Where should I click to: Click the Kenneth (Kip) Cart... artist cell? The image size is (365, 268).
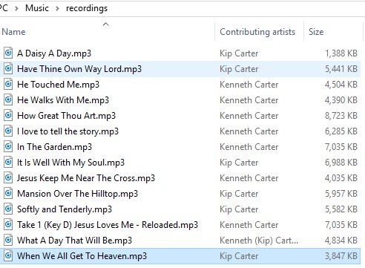pos(259,241)
